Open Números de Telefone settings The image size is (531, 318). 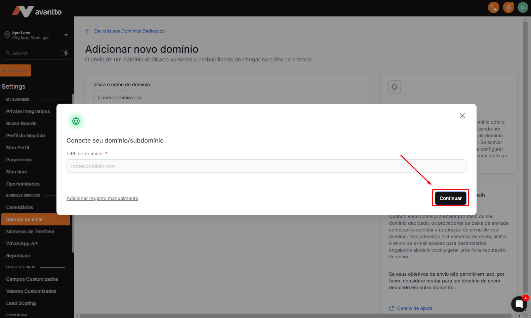click(x=30, y=231)
